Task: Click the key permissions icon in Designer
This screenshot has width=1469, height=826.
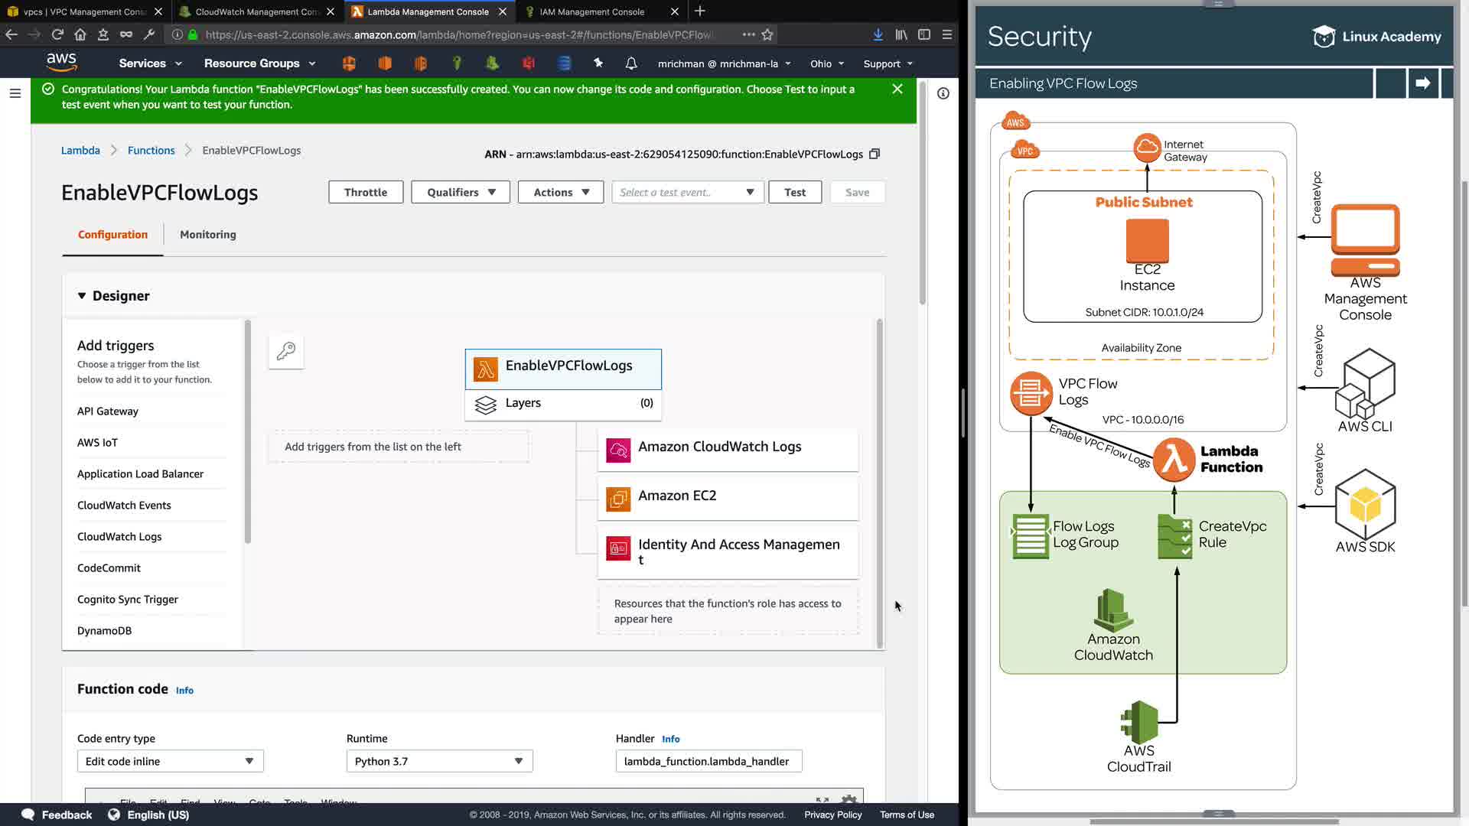Action: 286,351
